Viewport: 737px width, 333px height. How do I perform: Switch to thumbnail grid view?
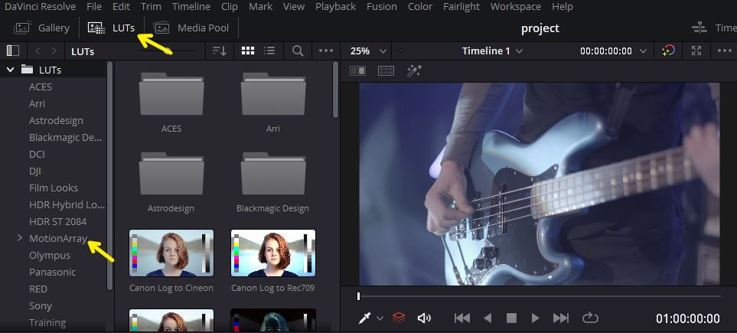[x=248, y=51]
